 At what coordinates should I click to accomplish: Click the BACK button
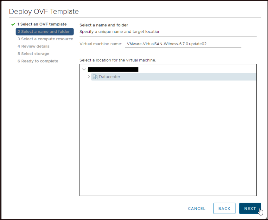tap(224, 208)
